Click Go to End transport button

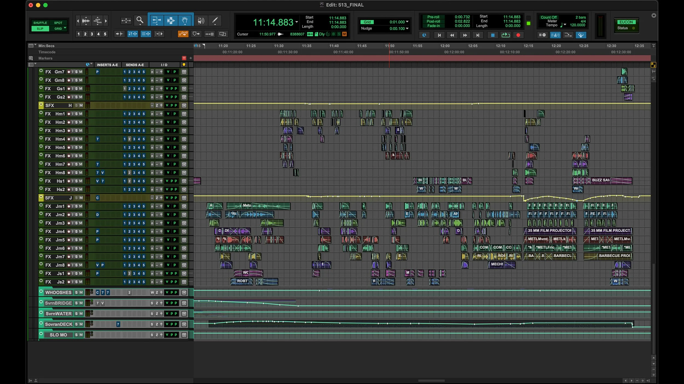478,35
